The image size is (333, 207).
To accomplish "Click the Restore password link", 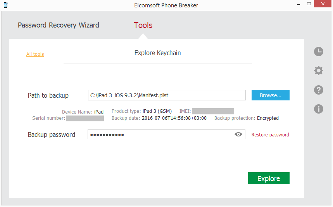I will tap(270, 135).
